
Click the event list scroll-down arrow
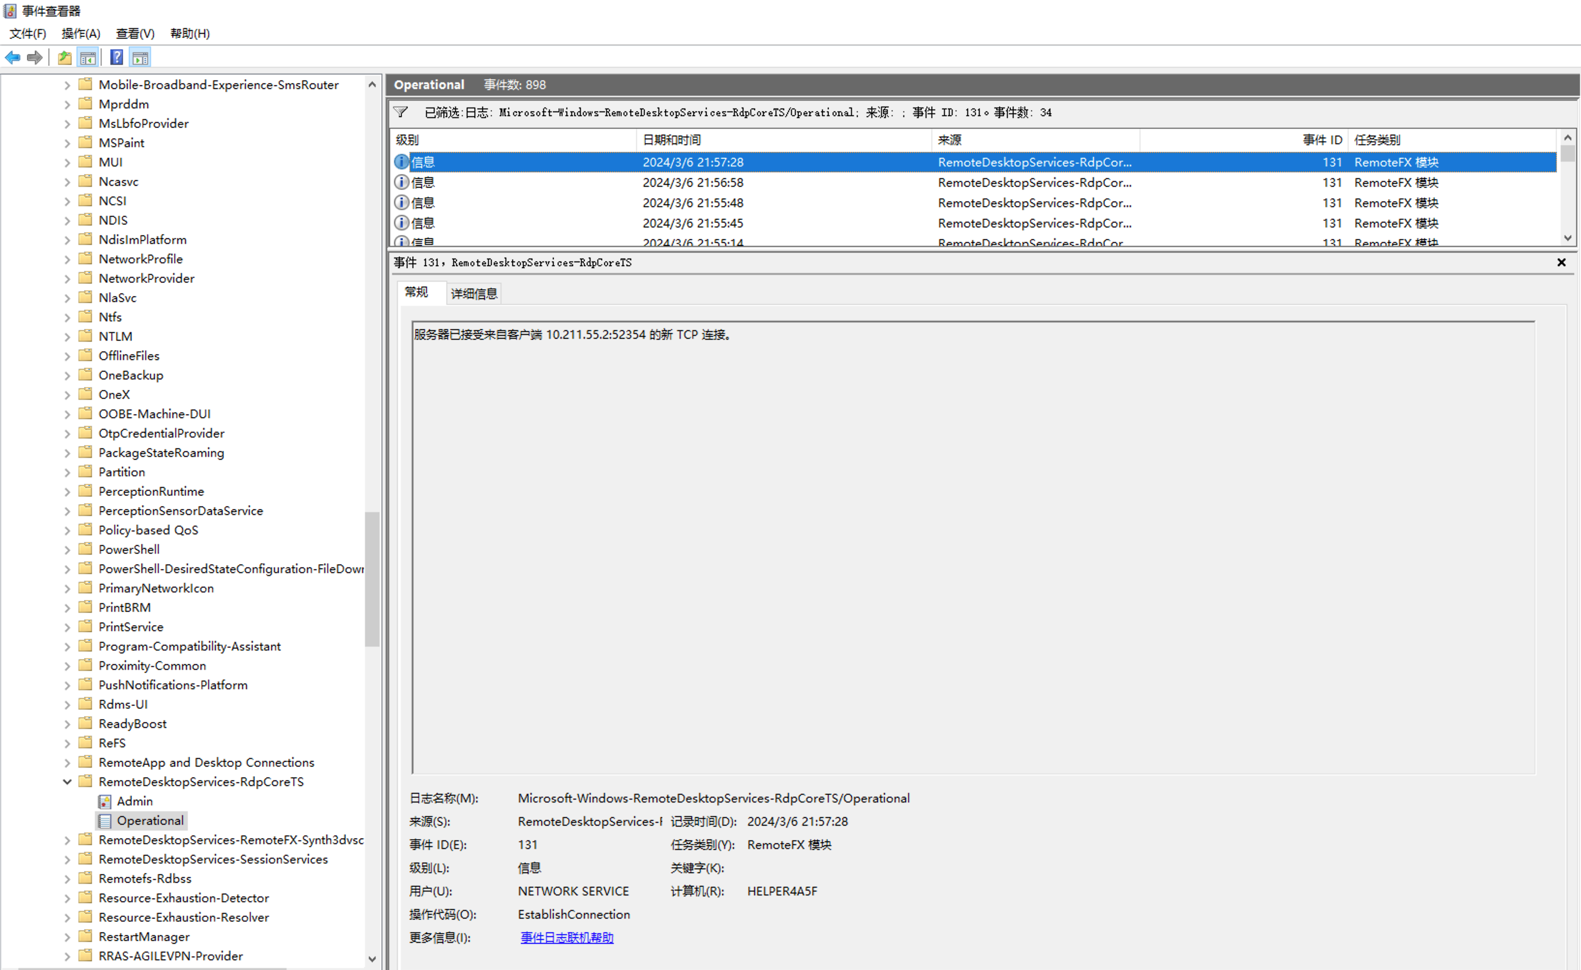tap(1567, 238)
